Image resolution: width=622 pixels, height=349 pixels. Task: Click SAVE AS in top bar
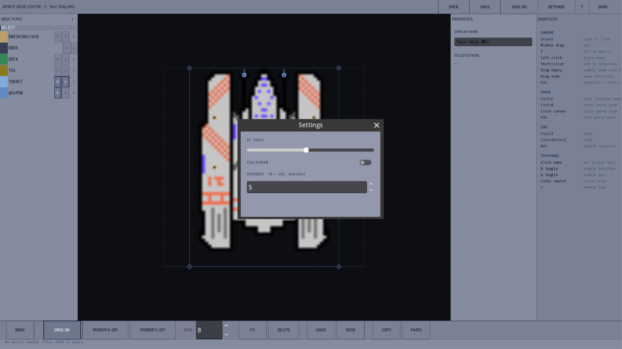tap(519, 7)
